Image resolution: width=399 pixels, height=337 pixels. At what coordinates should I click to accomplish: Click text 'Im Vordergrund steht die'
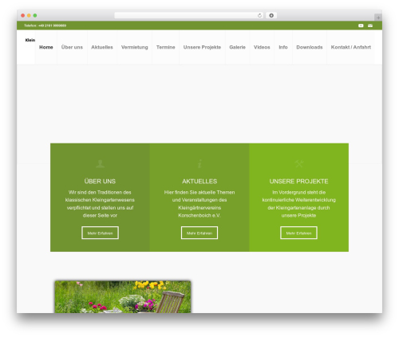coord(298,192)
